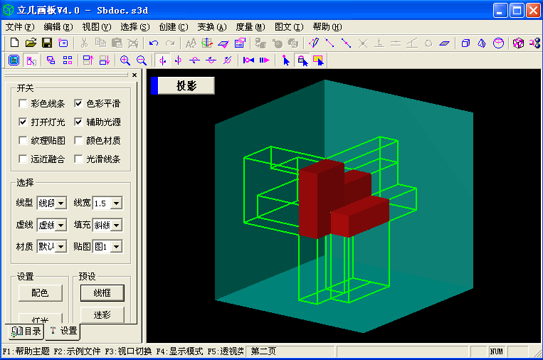Create a sphere with the sphere icon
The height and width of the screenshot is (360, 543).
point(498,43)
